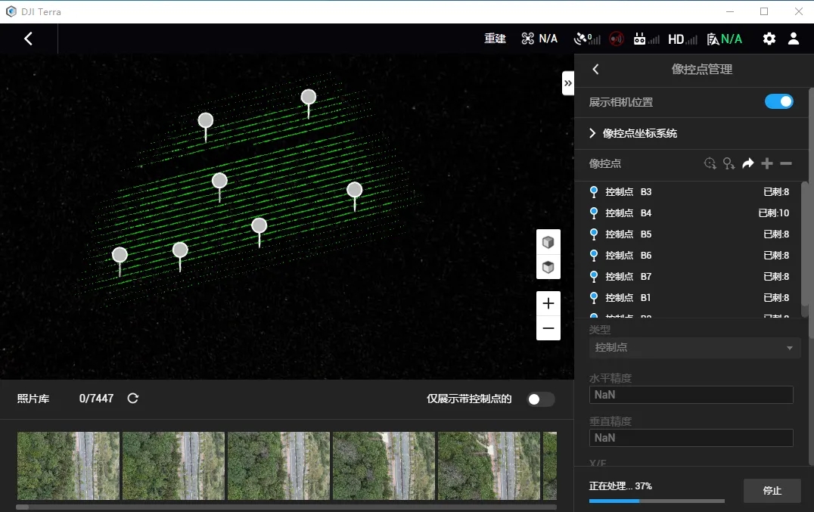This screenshot has width=814, height=512.
Task: Click the photo library refresh icon
Action: click(x=133, y=399)
